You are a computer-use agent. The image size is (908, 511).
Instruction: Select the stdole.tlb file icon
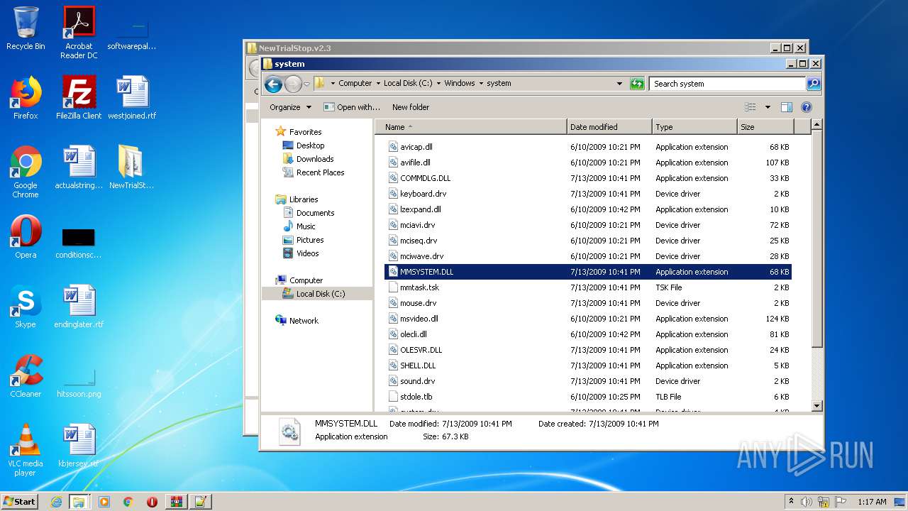tap(394, 397)
